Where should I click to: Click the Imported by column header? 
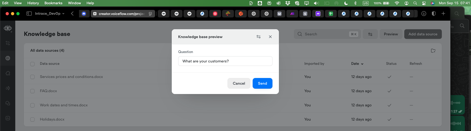click(x=314, y=63)
